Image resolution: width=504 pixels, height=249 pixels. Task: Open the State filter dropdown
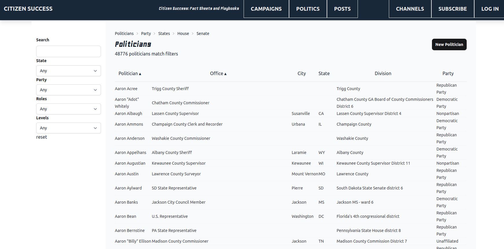pos(68,71)
